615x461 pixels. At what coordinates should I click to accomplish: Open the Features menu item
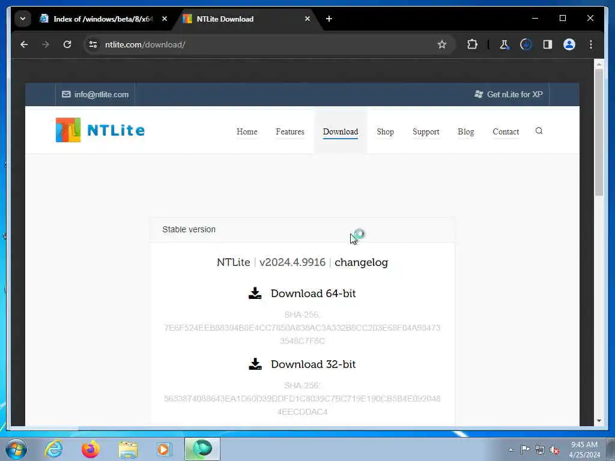pos(290,131)
